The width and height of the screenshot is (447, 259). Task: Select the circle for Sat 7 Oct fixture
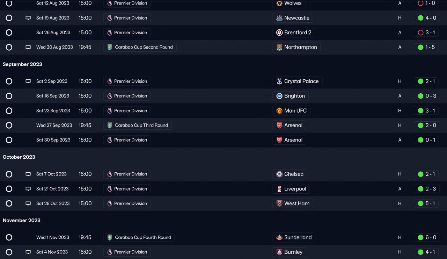click(9, 174)
